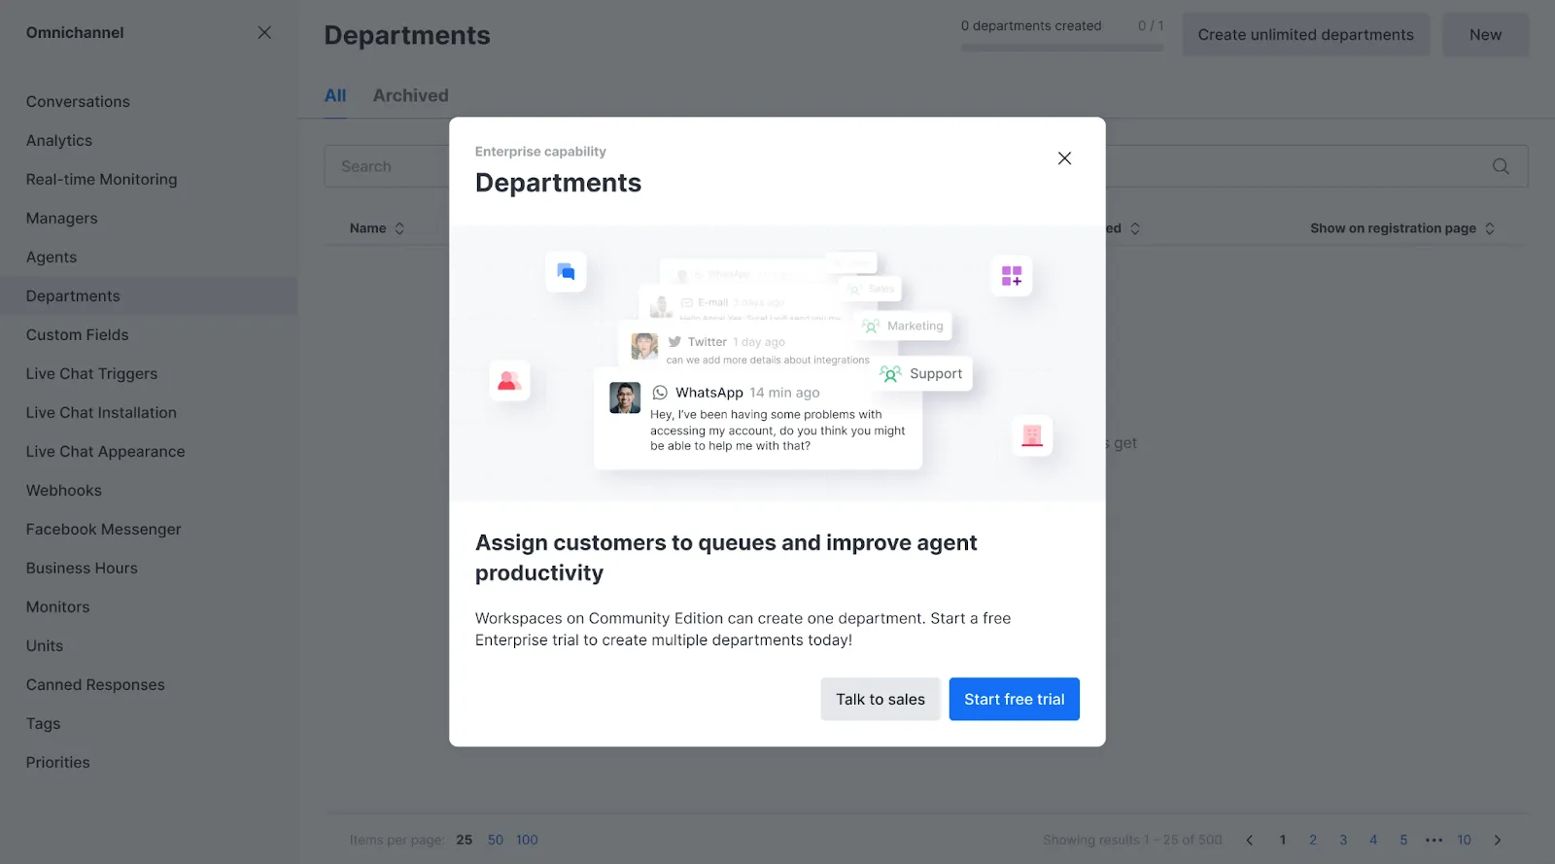Image resolution: width=1555 pixels, height=864 pixels.
Task: Close the Departments enterprise modal
Action: coord(1064,158)
